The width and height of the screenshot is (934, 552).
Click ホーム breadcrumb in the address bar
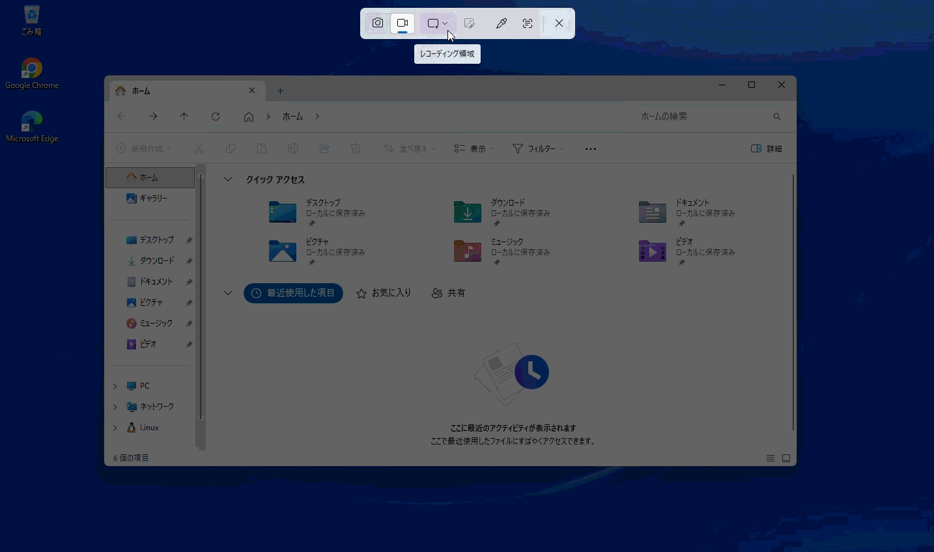pos(292,117)
